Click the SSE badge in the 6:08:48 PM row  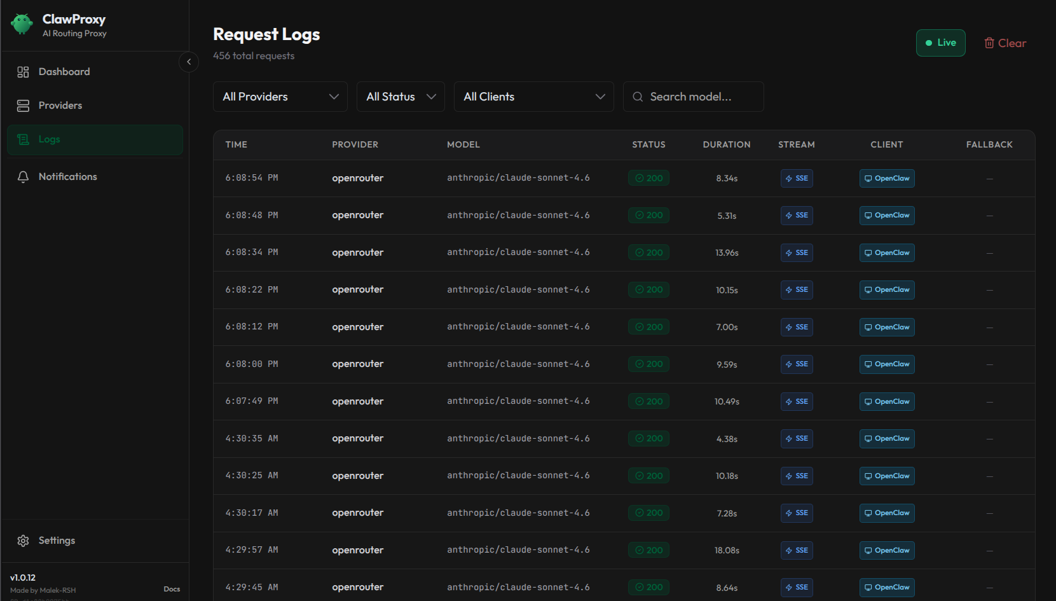click(797, 215)
